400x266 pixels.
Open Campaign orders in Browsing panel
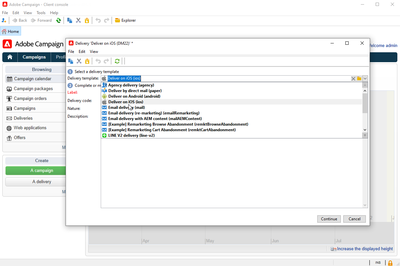coord(35,99)
